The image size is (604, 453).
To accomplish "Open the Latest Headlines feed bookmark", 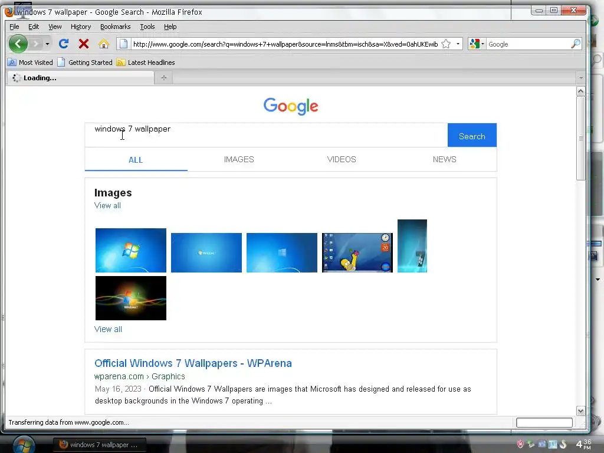I will 146,63.
